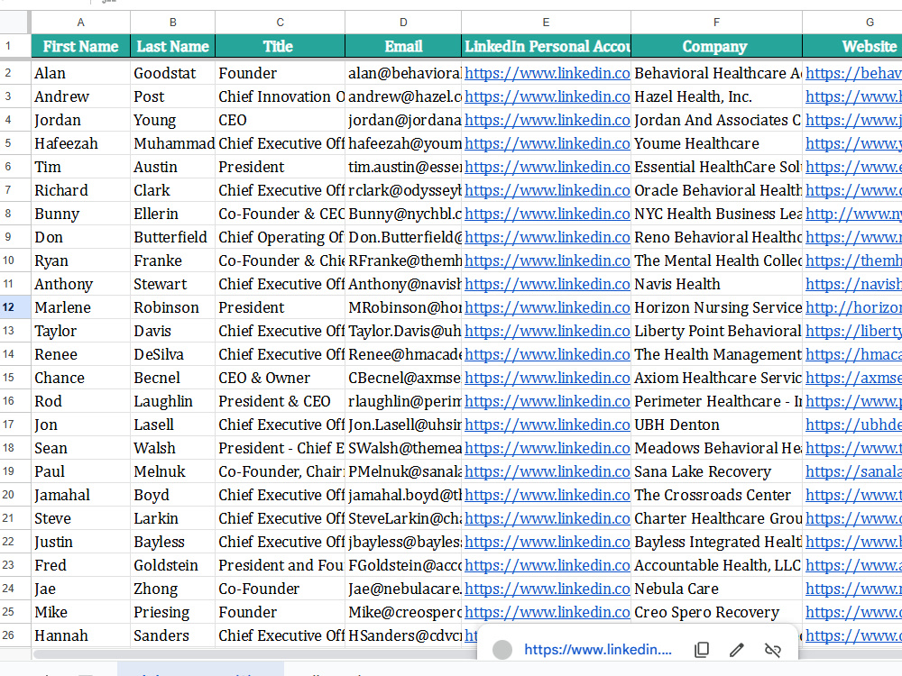Copy the LinkedIn link in the popup

click(x=701, y=650)
